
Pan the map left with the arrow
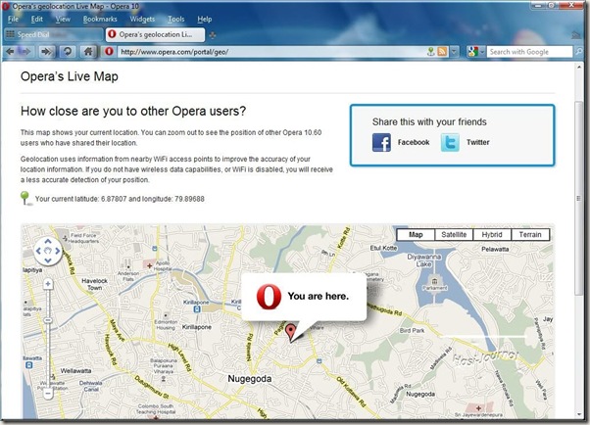pyautogui.click(x=38, y=251)
